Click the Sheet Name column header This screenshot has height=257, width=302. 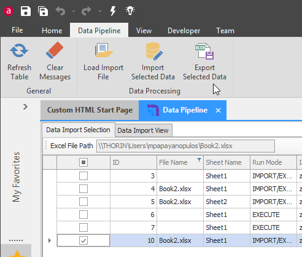(226, 162)
